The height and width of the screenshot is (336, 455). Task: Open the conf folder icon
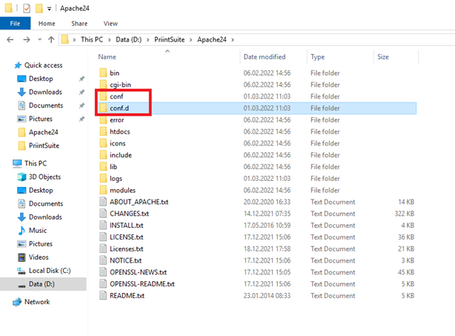(x=103, y=96)
